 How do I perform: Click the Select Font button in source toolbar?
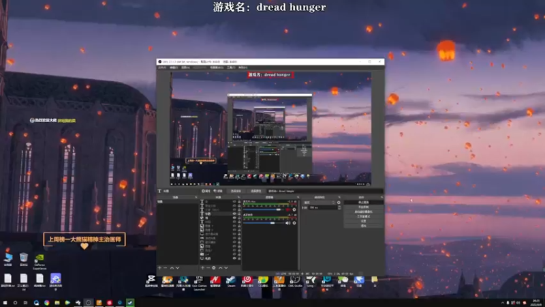click(236, 191)
